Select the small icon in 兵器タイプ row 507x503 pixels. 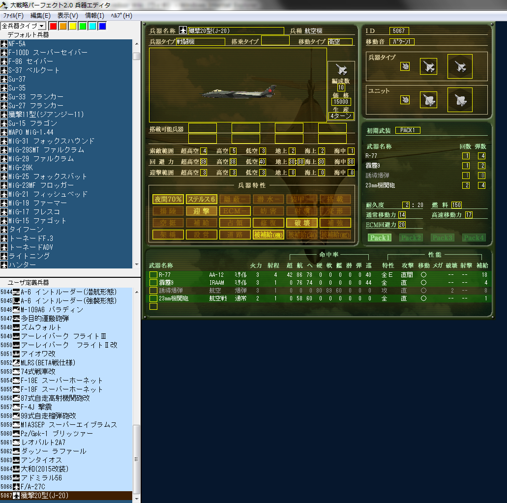click(x=405, y=66)
